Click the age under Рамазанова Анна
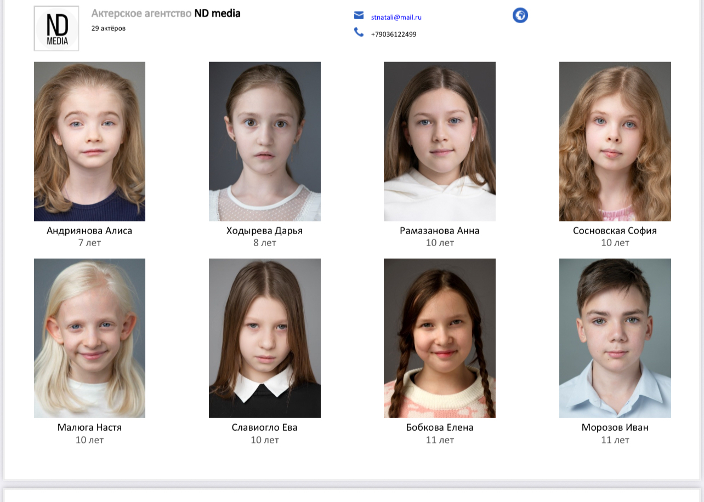The width and height of the screenshot is (704, 502). (440, 243)
